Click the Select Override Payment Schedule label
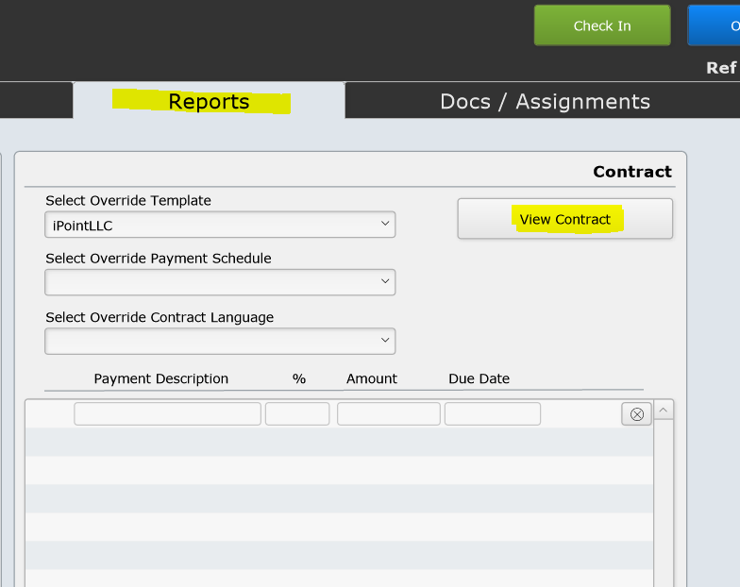Screen dimensions: 740x587 coord(159,259)
